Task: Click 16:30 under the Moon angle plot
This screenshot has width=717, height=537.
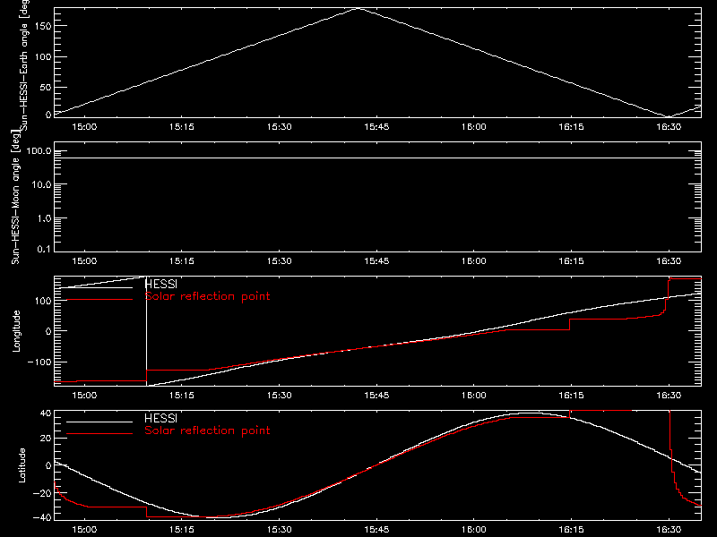Action: pos(669,261)
